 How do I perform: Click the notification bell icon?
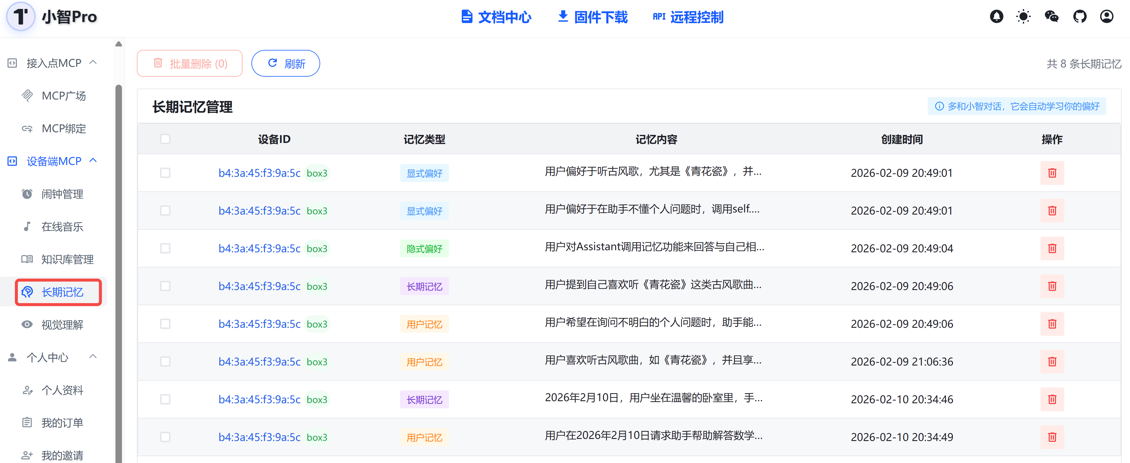click(x=996, y=17)
